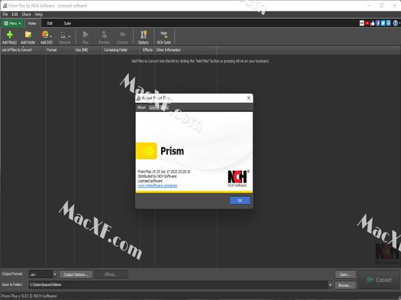The width and height of the screenshot is (401, 300).
Task: Click the large Convert button at bottom right
Action: pos(379,280)
